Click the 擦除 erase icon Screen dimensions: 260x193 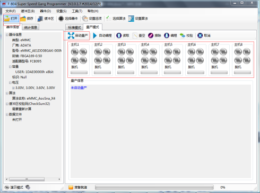[151, 36]
